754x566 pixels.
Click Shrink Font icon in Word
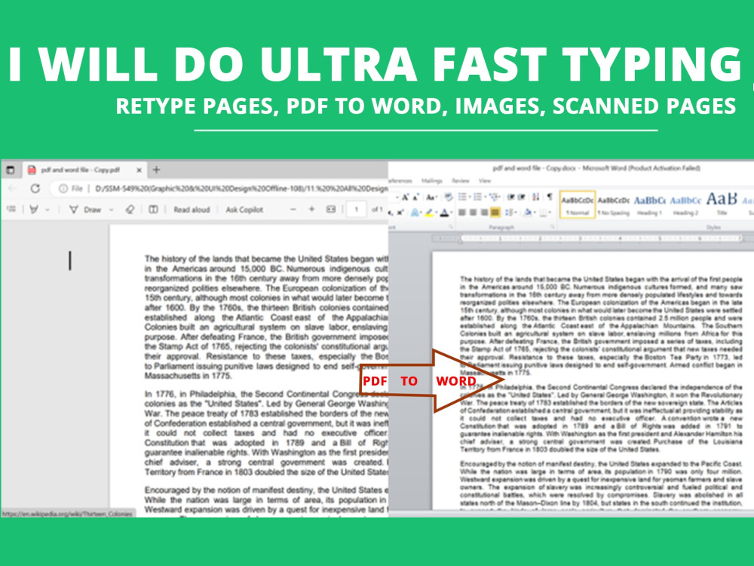pyautogui.click(x=415, y=197)
